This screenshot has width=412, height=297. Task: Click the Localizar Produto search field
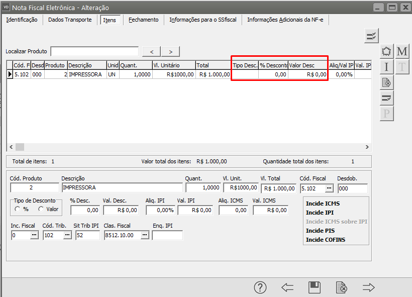point(94,51)
